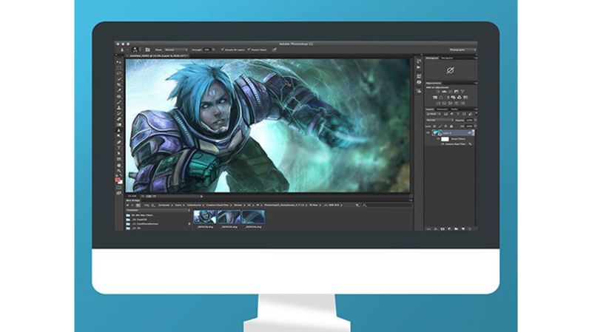Click the Smart Filters mask thumbnail
592x332 pixels.
pos(445,139)
